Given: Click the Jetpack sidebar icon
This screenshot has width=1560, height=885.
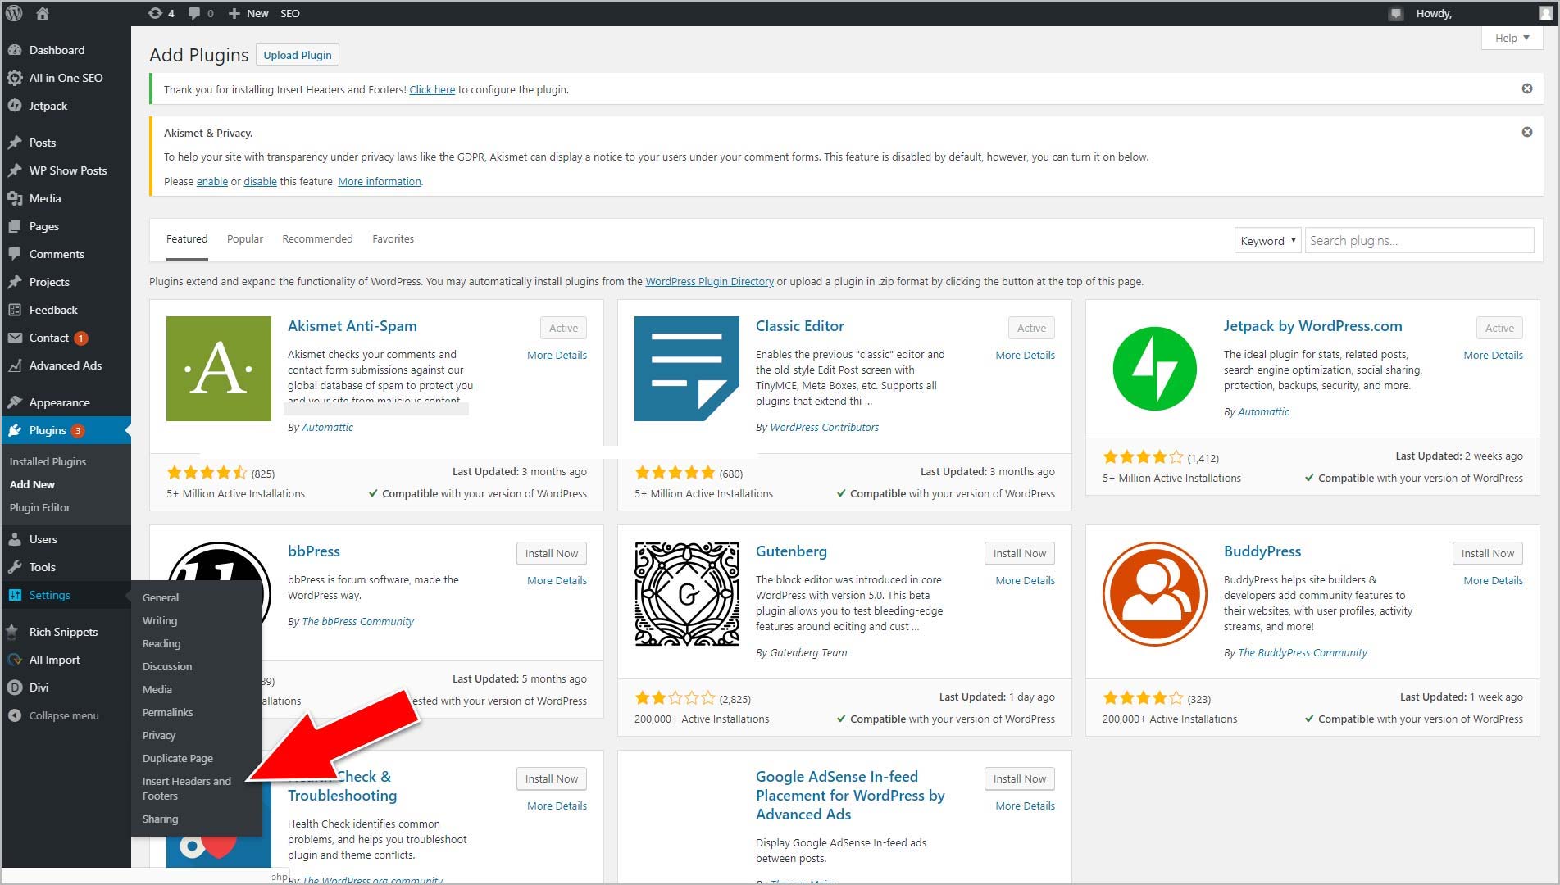Looking at the screenshot, I should (14, 106).
